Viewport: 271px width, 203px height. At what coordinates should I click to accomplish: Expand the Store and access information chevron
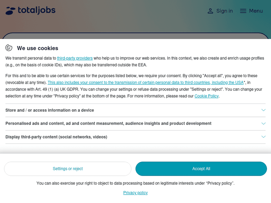(263, 110)
